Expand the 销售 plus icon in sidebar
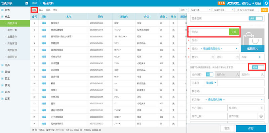 pos(2,10)
